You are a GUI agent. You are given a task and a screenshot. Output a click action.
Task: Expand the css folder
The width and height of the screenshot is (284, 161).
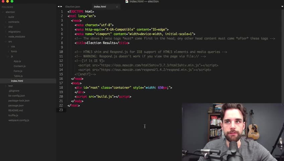[8, 46]
